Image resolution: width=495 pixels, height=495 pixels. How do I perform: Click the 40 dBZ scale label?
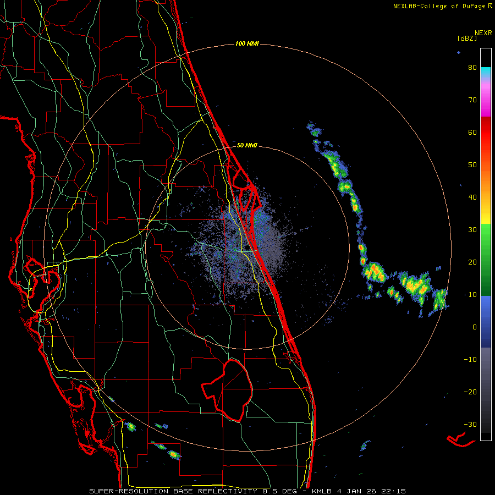tap(472, 197)
